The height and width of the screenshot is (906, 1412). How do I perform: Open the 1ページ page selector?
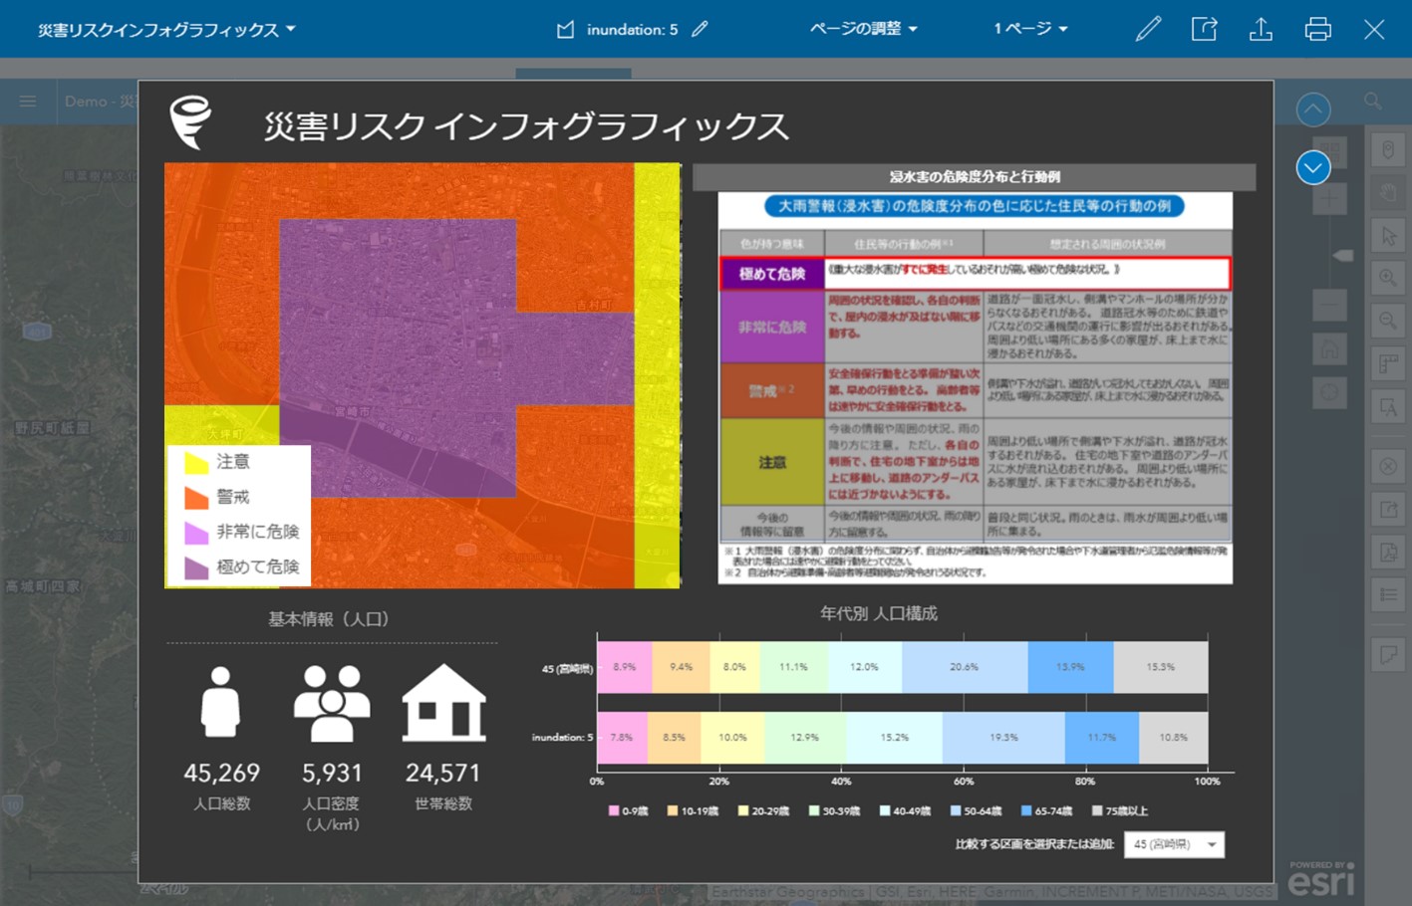coord(1029,29)
